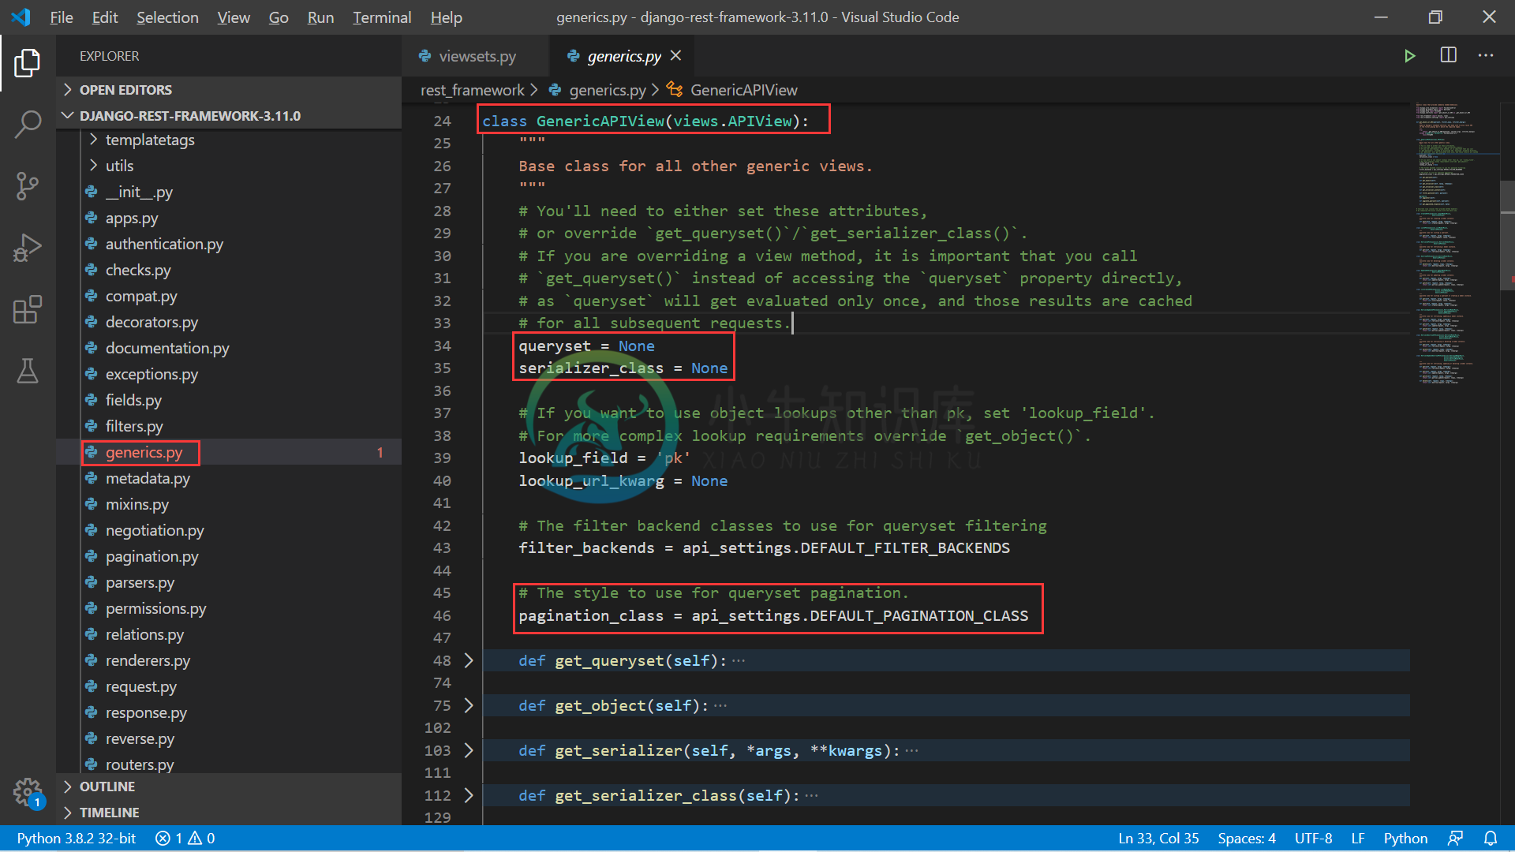Change Python language mode in status bar
1515x852 pixels.
pyautogui.click(x=1405, y=838)
